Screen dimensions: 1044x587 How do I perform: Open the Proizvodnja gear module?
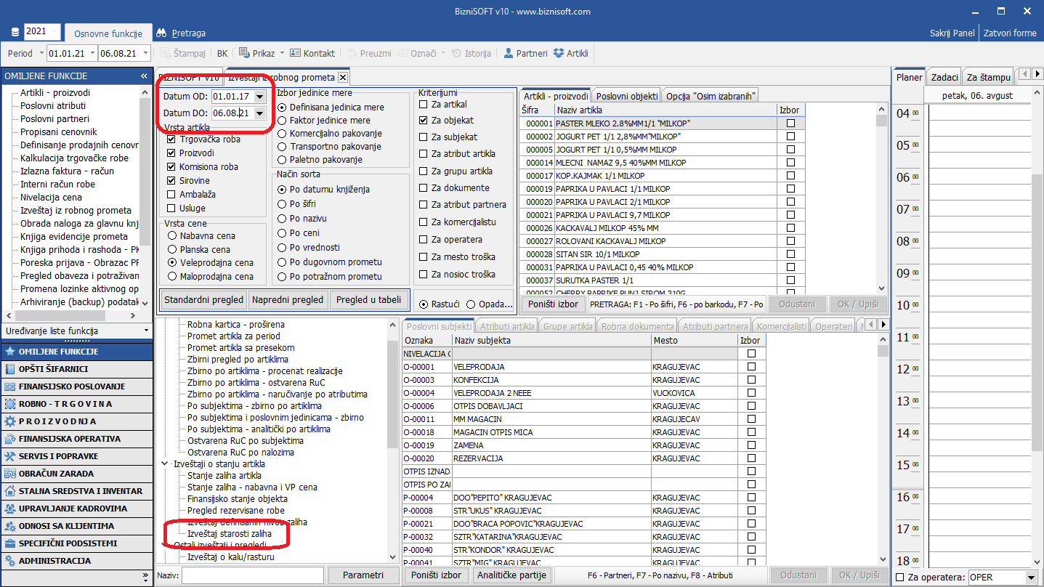(x=10, y=421)
